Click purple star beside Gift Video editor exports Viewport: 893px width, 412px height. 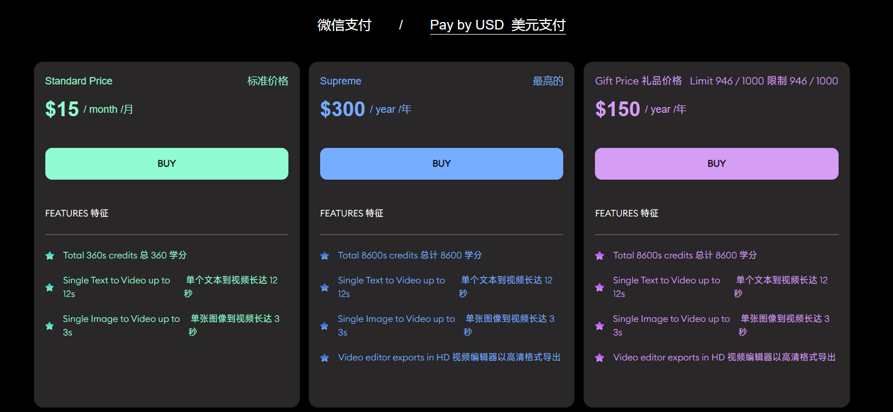[x=599, y=358]
